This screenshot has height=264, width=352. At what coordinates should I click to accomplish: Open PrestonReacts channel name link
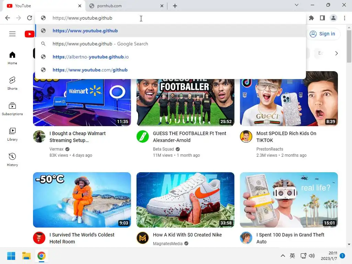(269, 149)
